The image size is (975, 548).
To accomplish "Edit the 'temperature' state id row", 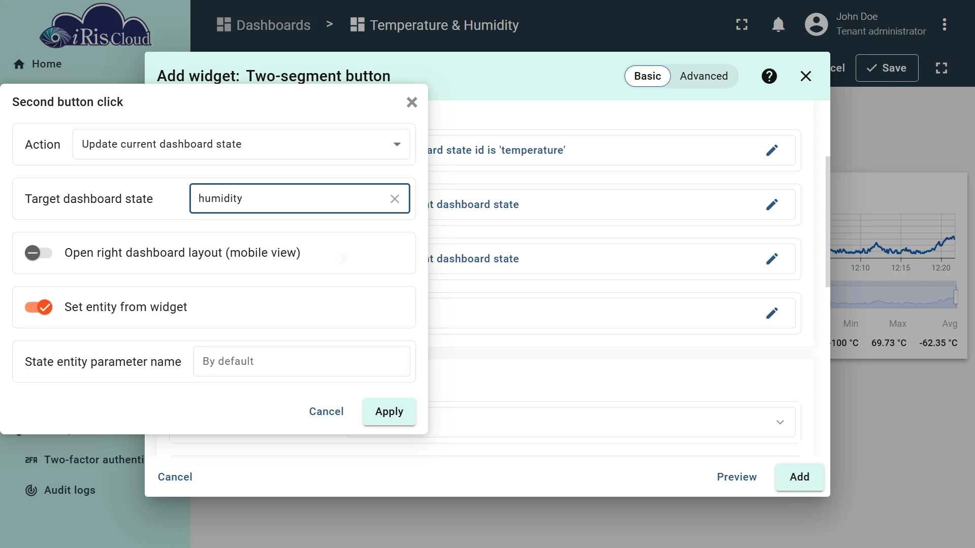I will click(x=772, y=150).
